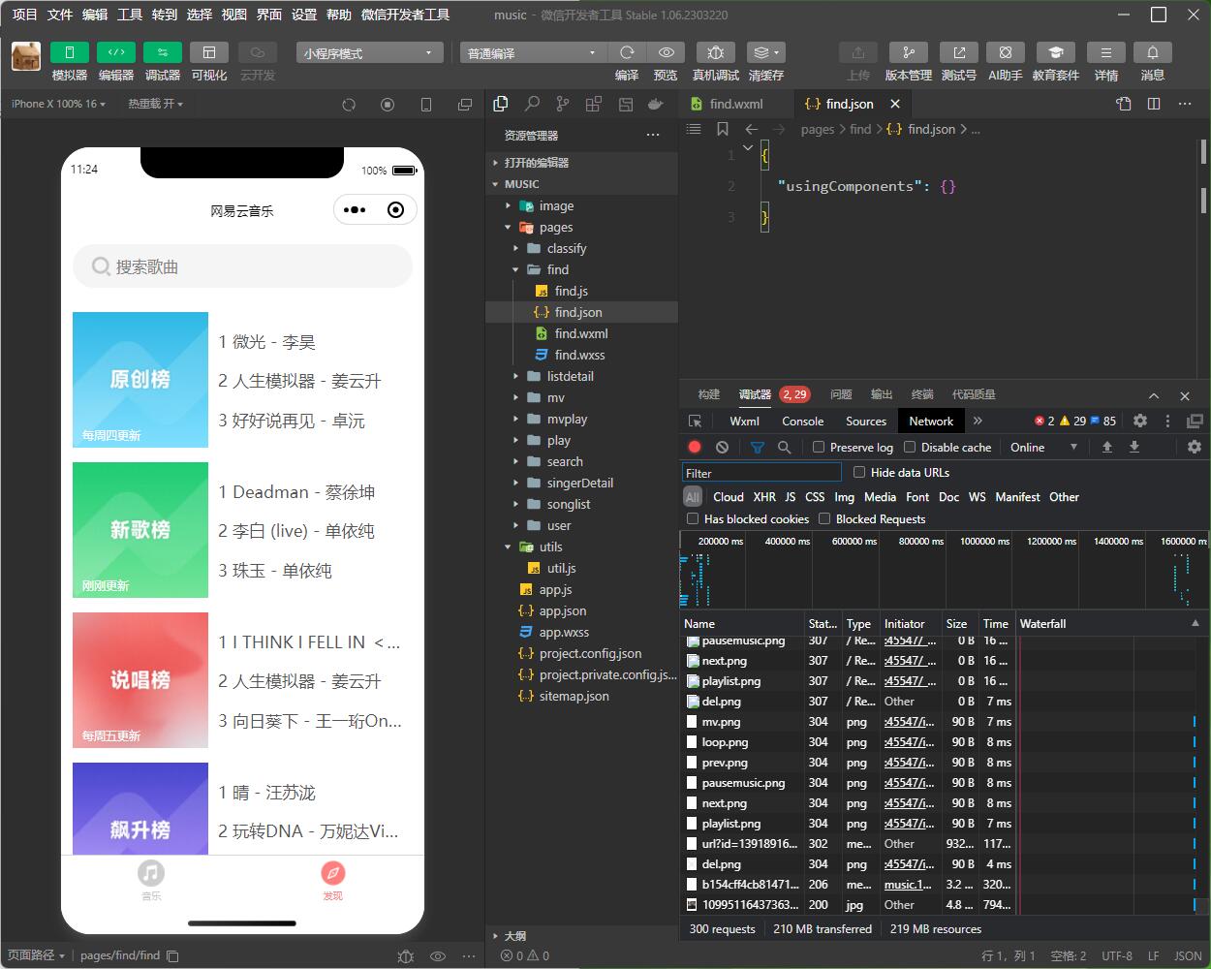Collapse the pages folder
The image size is (1211, 969).
(x=508, y=227)
